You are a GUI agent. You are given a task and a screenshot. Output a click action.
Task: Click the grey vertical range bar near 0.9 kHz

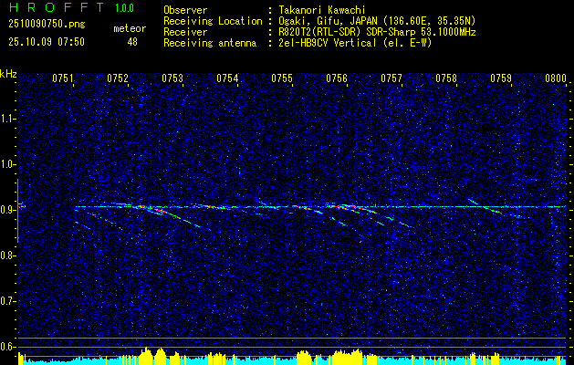pyautogui.click(x=18, y=211)
